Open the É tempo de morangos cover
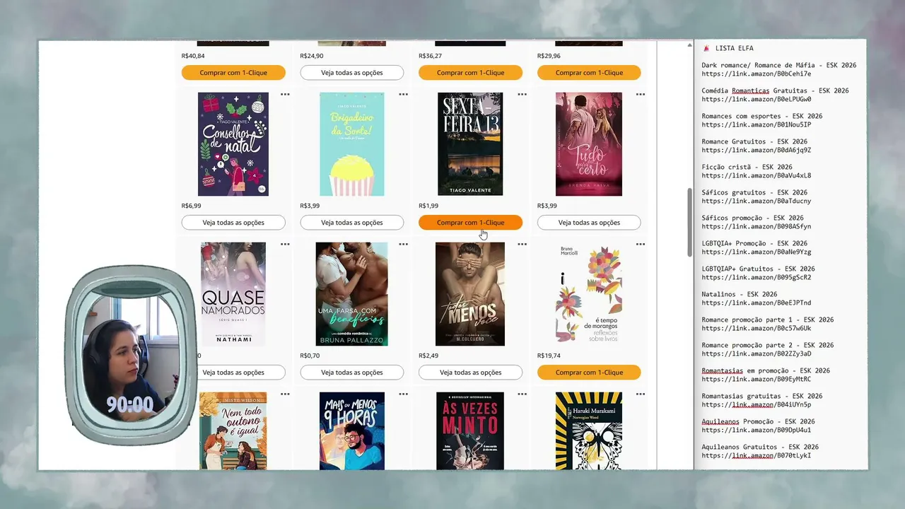The width and height of the screenshot is (905, 509). (589, 294)
